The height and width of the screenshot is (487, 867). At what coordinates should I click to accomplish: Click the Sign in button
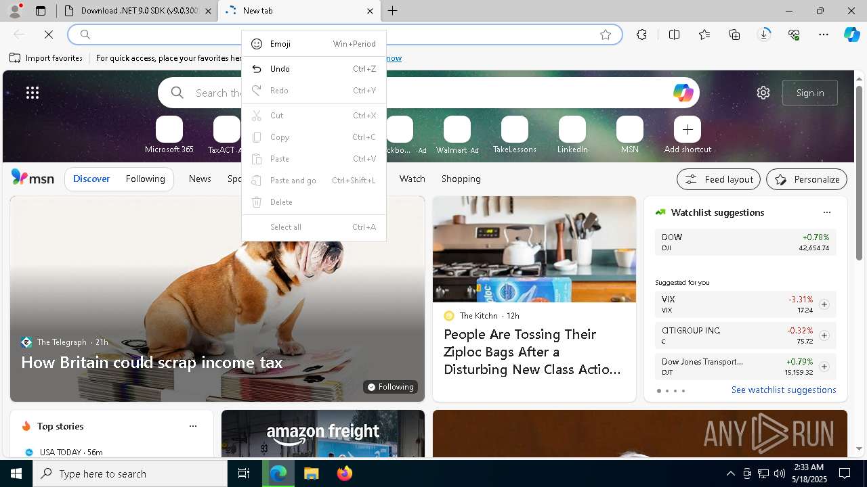coord(810,93)
